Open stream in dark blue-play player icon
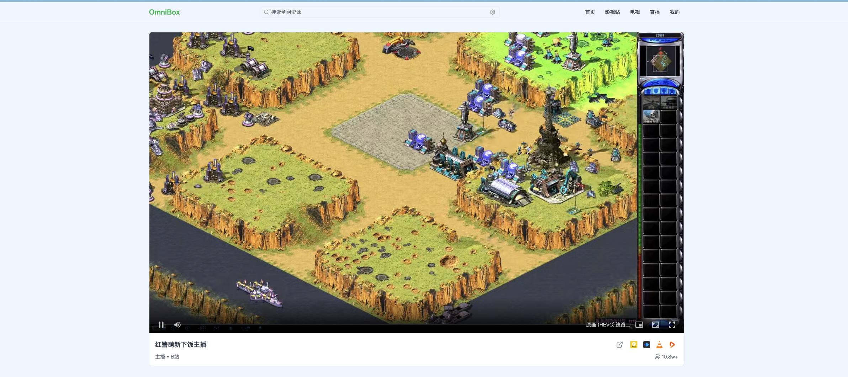 pyautogui.click(x=647, y=345)
